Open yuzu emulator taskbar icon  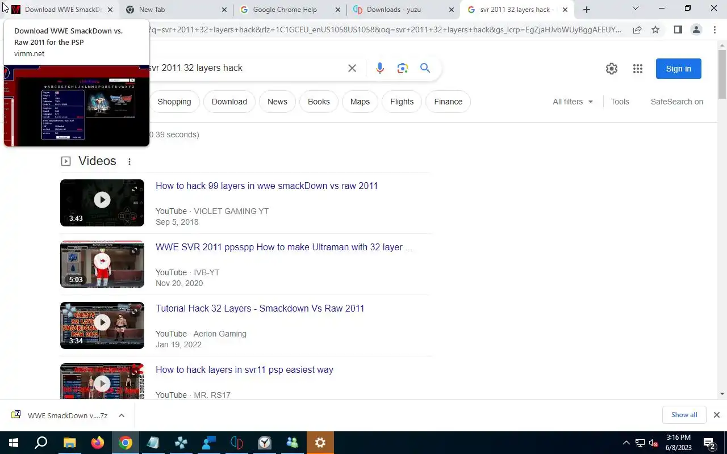[237, 443]
